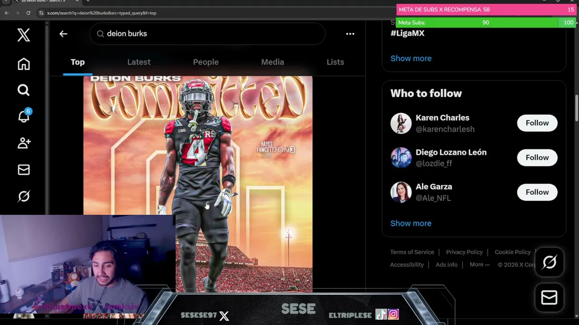Open the search options three-dot menu
This screenshot has height=325, width=579.
pos(350,33)
